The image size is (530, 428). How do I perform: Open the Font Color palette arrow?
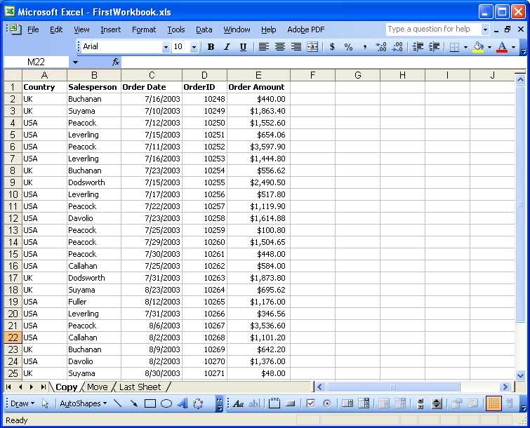(x=513, y=47)
